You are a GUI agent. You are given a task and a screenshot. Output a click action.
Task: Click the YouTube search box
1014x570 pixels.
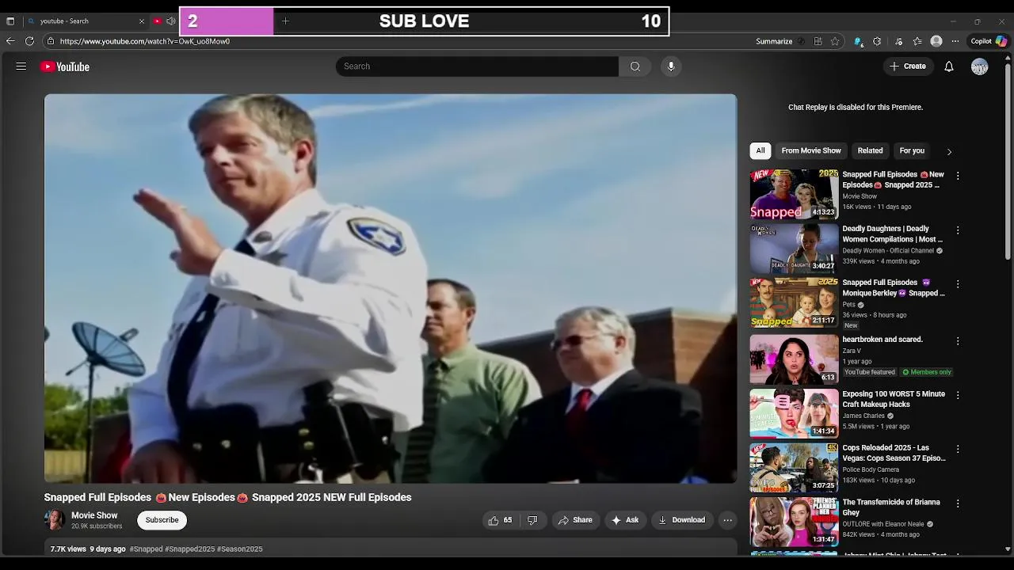[477, 66]
